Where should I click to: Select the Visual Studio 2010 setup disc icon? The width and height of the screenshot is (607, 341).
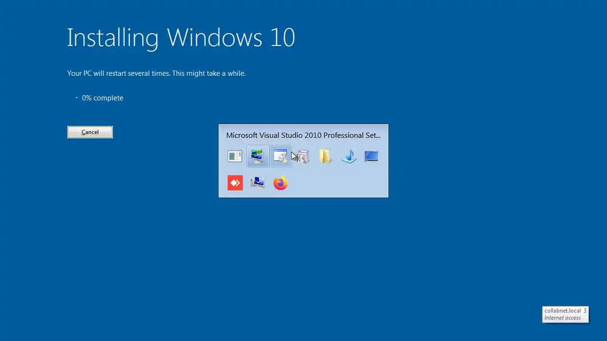280,156
